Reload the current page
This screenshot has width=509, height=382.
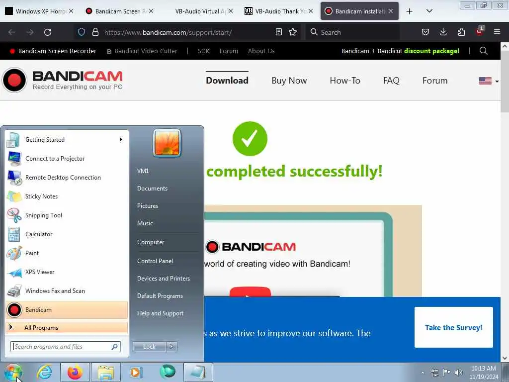48,32
